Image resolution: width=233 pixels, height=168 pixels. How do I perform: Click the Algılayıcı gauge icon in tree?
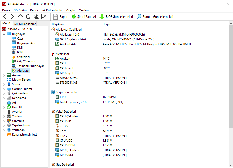click(x=14, y=71)
